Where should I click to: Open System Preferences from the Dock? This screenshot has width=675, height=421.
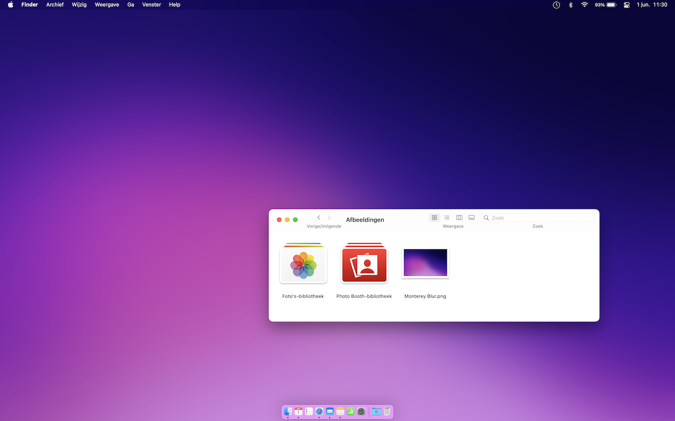click(361, 412)
